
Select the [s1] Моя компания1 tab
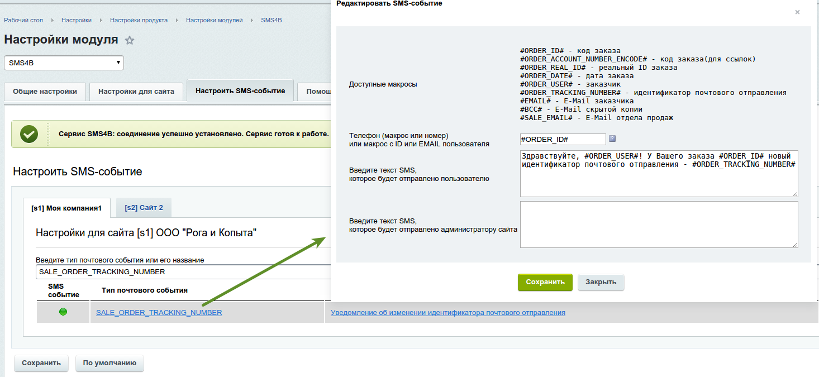pyautogui.click(x=66, y=208)
